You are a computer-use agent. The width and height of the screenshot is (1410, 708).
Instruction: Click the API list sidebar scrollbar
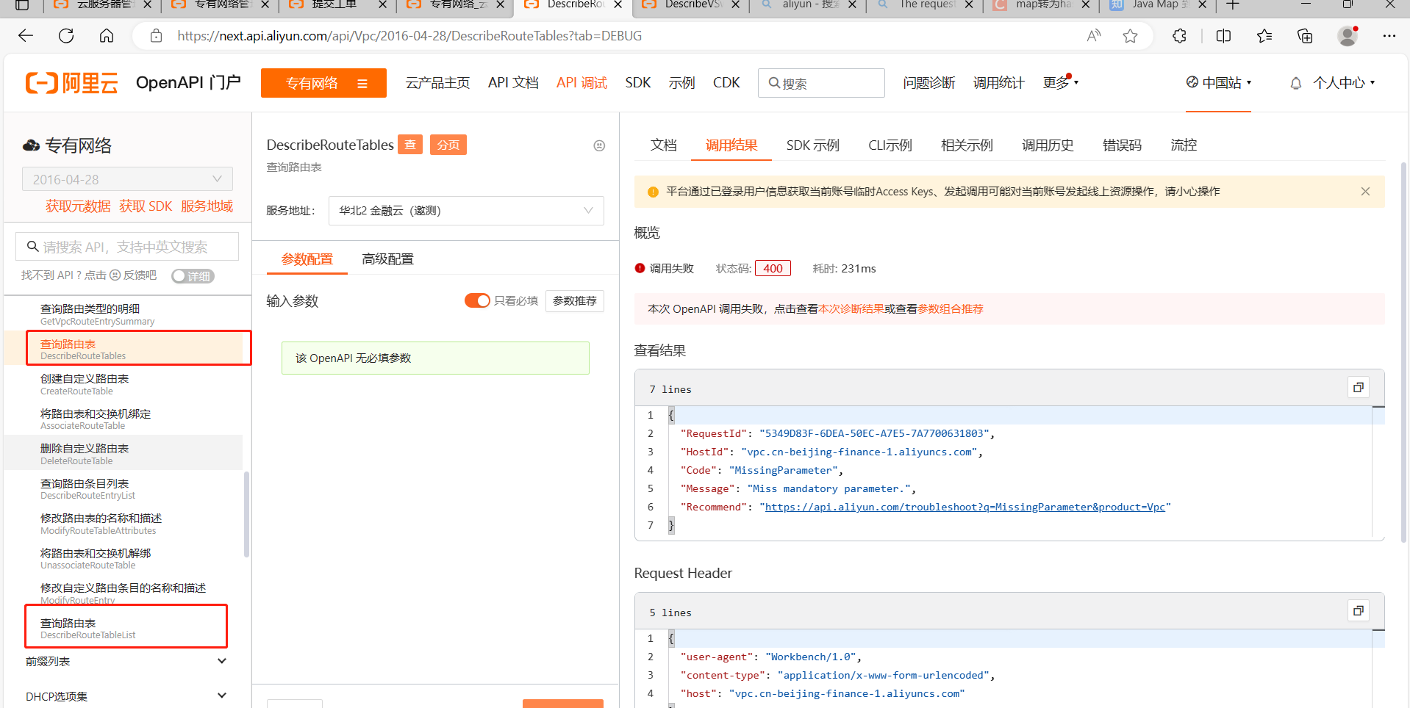pyautogui.click(x=246, y=514)
